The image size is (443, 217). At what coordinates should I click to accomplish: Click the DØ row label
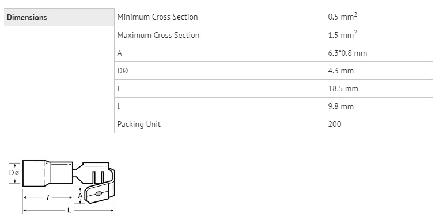tap(123, 71)
